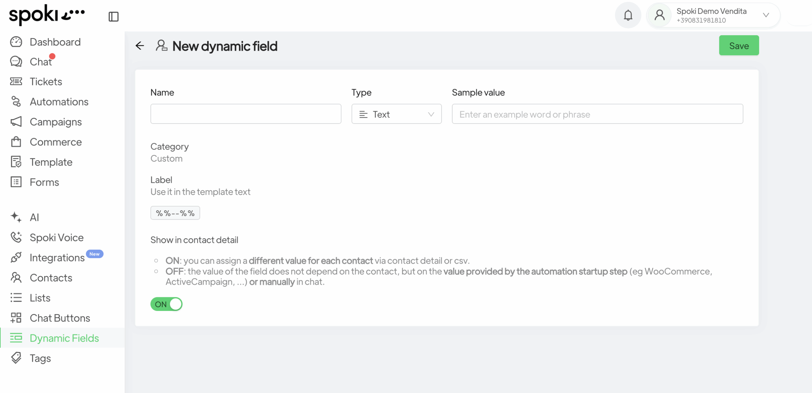Click the notification bell icon
Screen dimensions: 812x393
[x=628, y=15]
